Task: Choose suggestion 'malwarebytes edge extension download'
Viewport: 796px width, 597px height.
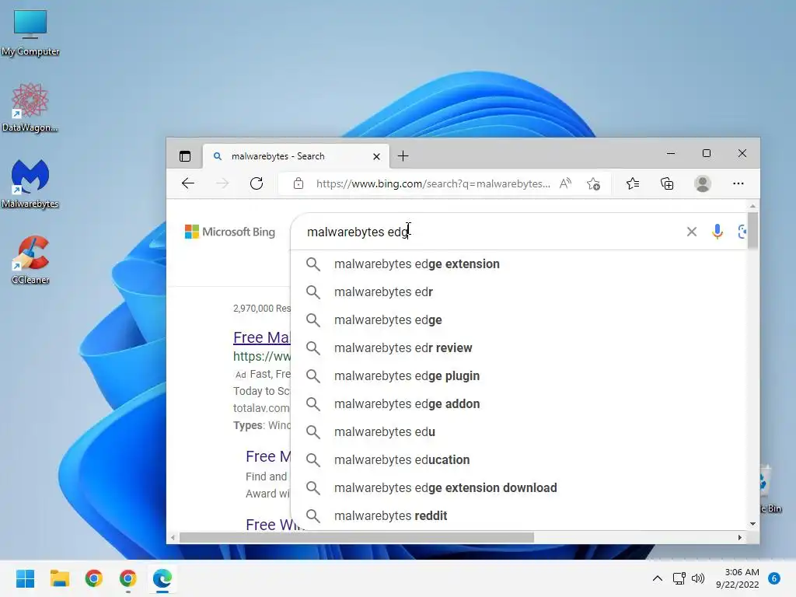Action: point(518,487)
